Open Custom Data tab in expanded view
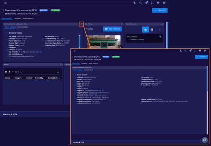The height and width of the screenshot is (146, 211). 88,70
